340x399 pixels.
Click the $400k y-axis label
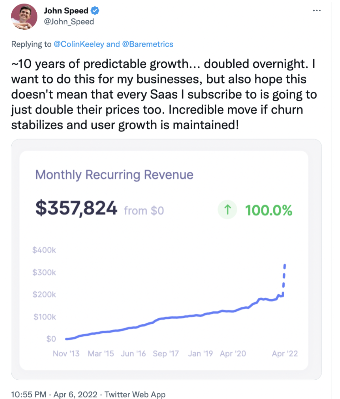pyautogui.click(x=44, y=250)
